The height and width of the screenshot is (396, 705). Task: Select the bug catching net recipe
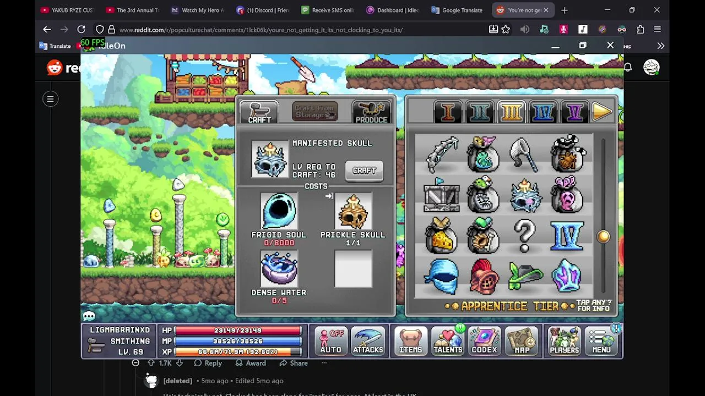[524, 154]
